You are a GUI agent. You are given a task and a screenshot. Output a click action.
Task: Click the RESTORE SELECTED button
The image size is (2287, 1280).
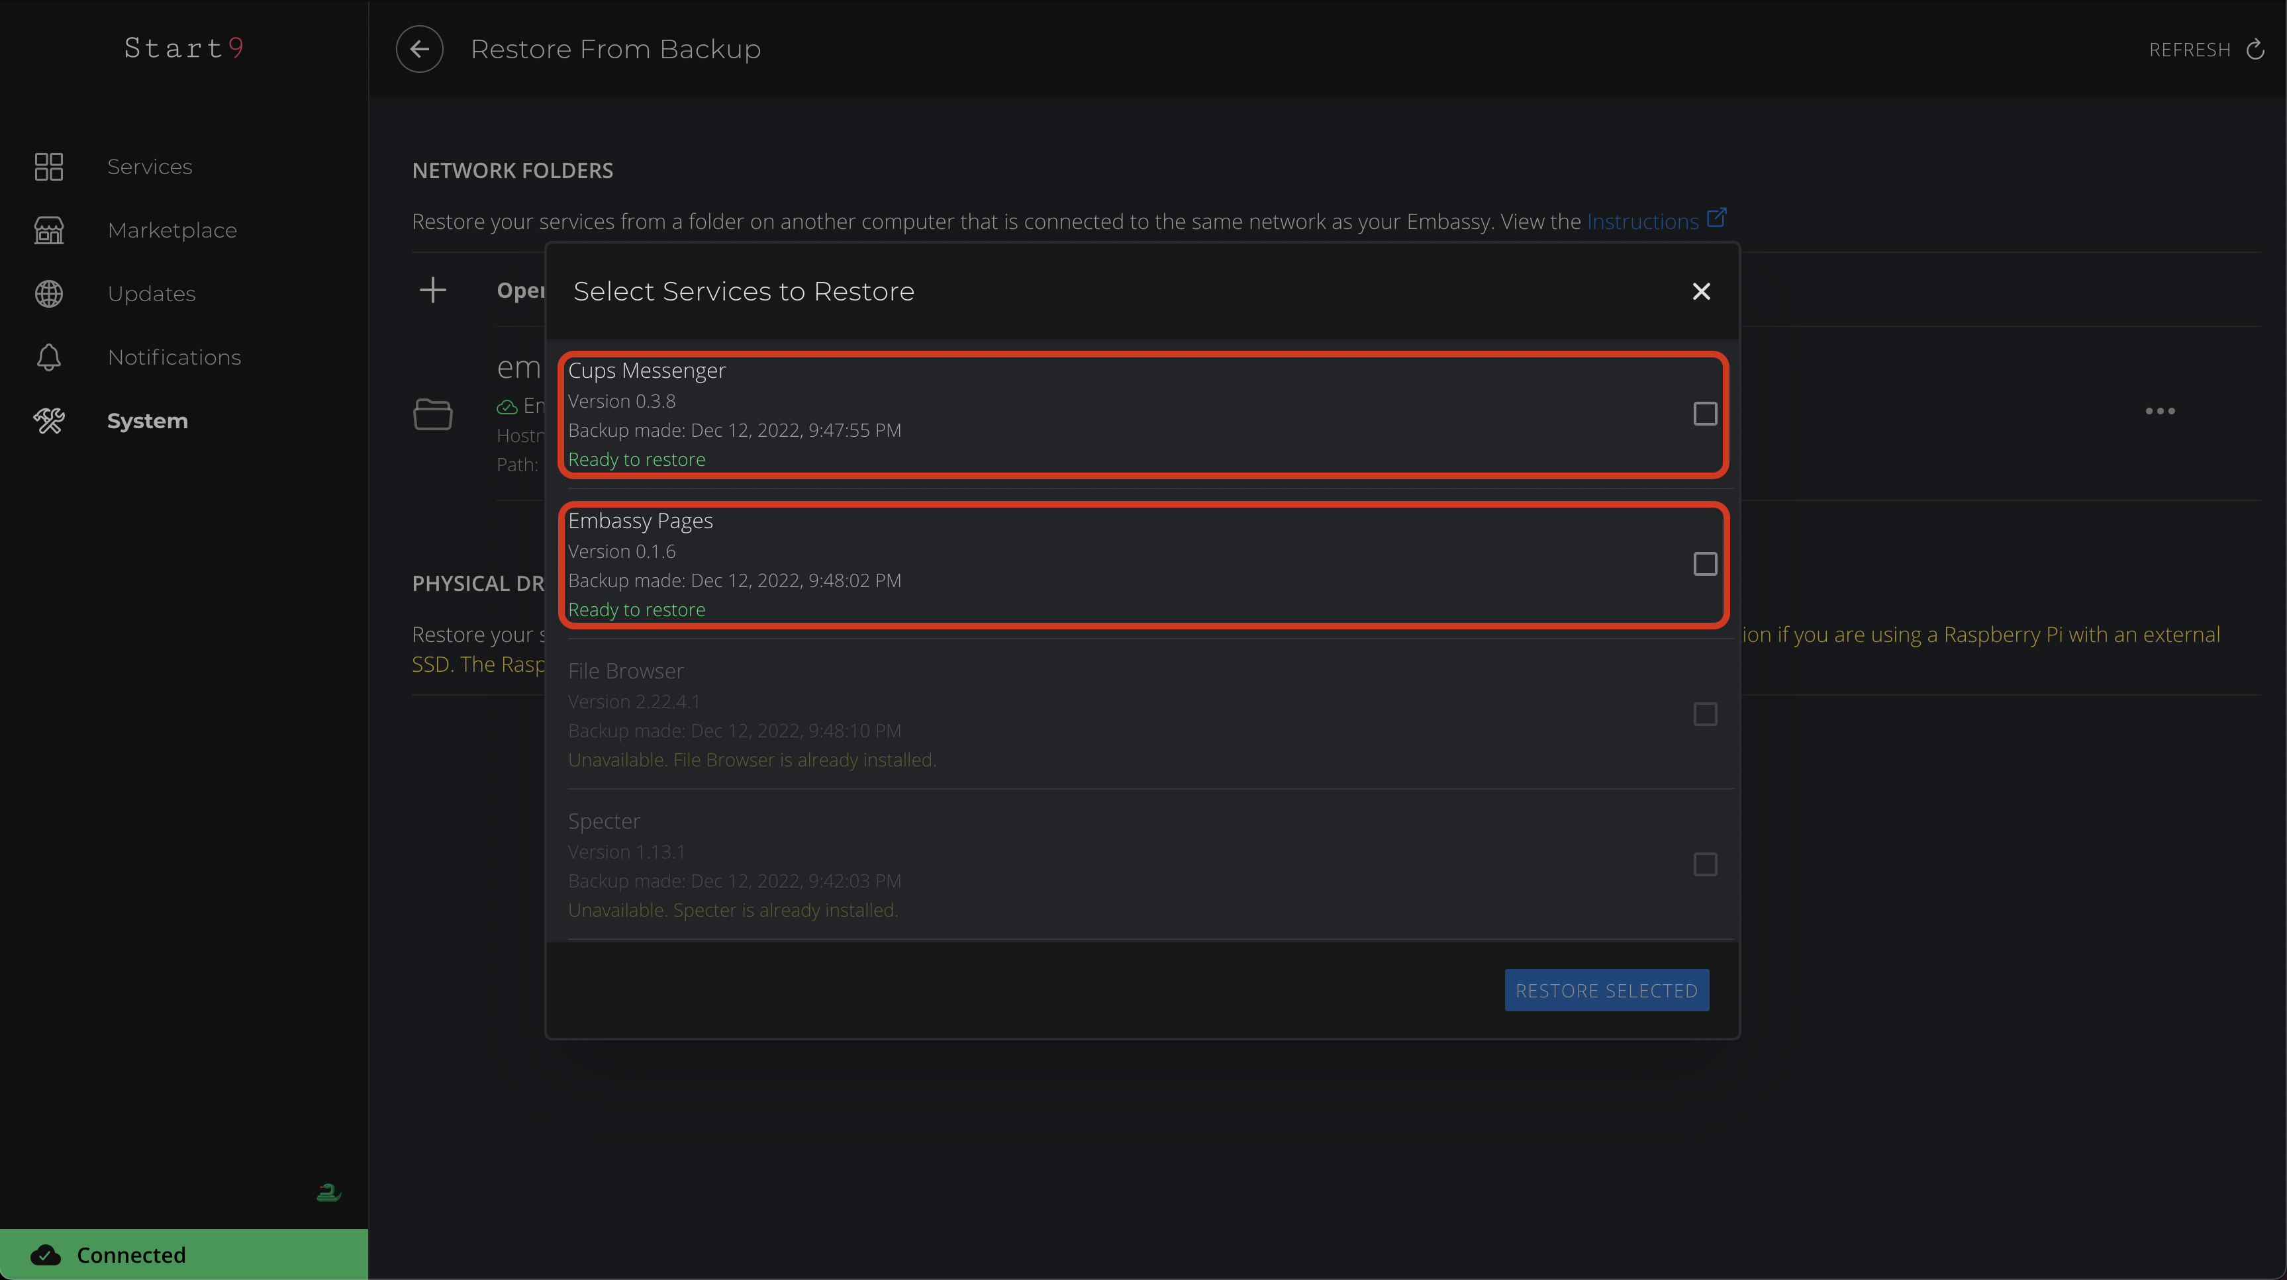tap(1606, 991)
